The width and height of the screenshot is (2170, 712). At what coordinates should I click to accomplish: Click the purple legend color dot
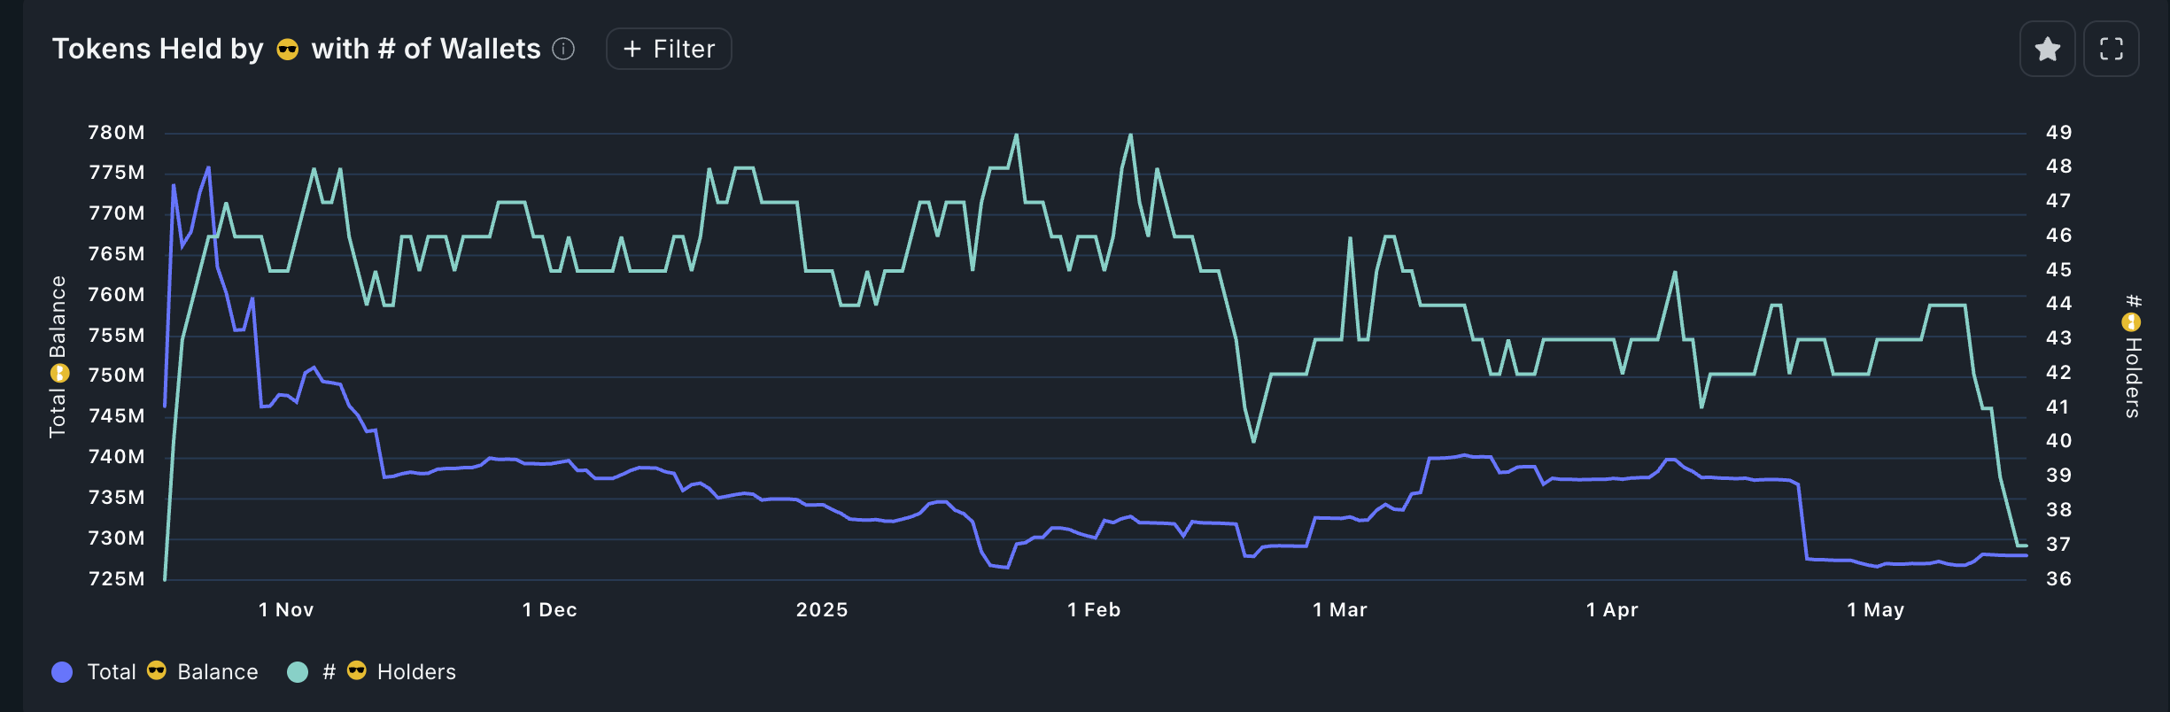click(62, 672)
